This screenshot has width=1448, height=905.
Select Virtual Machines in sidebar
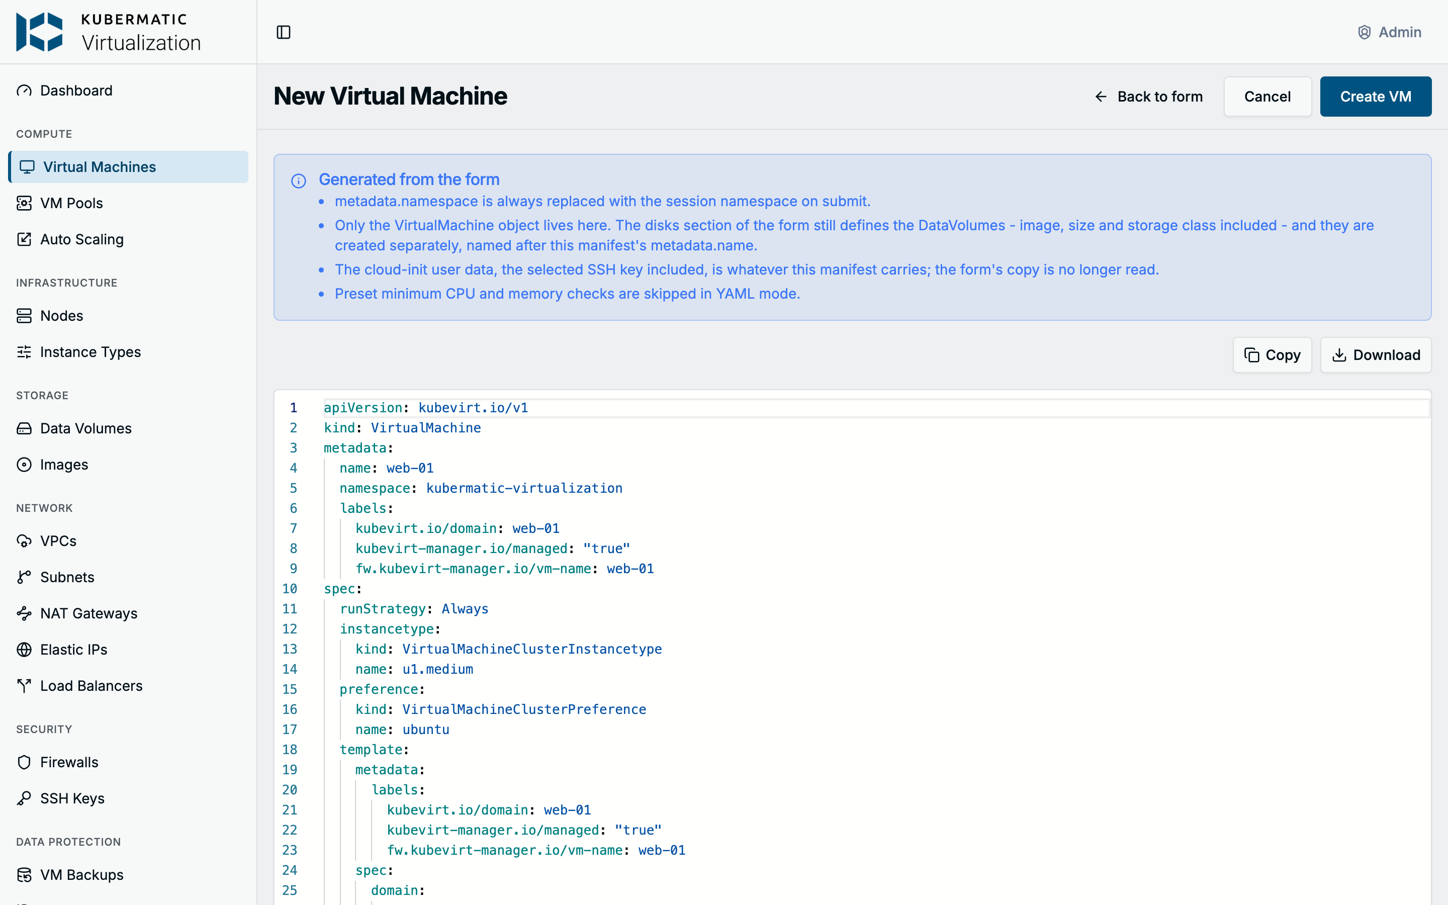[127, 167]
